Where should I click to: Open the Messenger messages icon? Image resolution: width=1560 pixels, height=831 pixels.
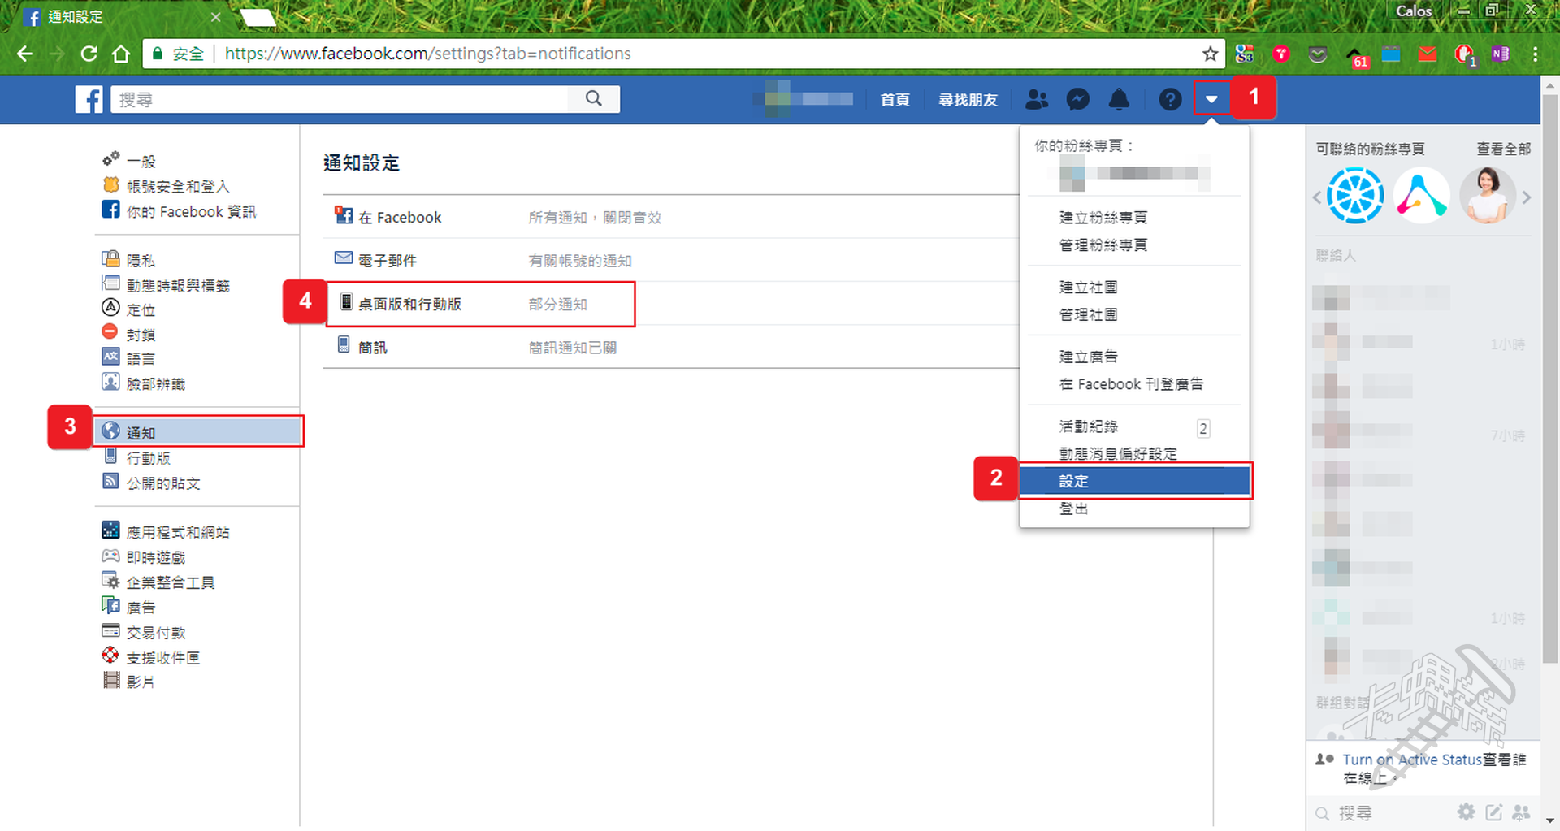tap(1077, 100)
